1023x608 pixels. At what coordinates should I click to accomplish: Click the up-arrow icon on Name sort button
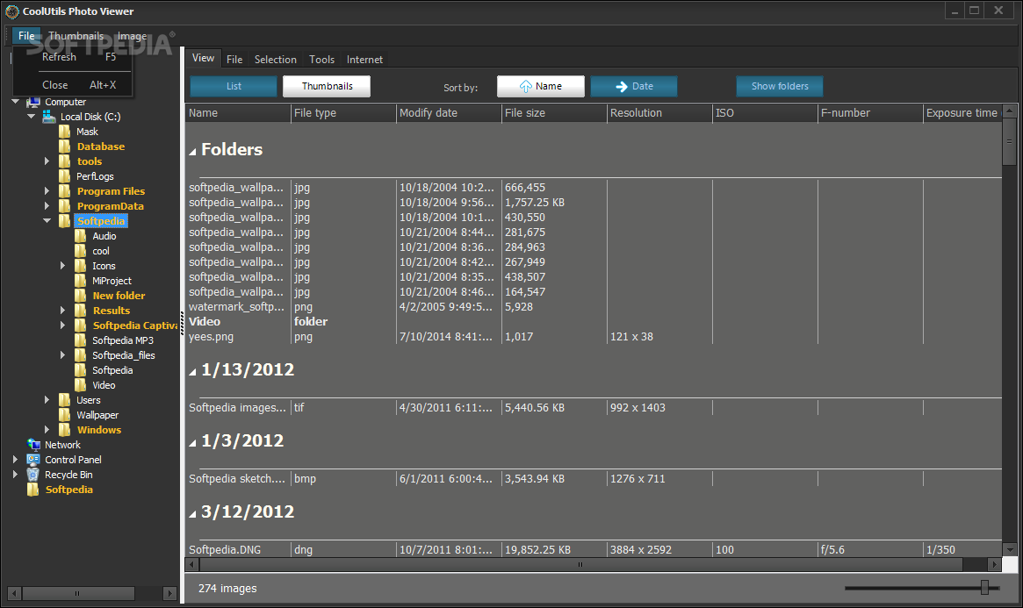(x=526, y=86)
